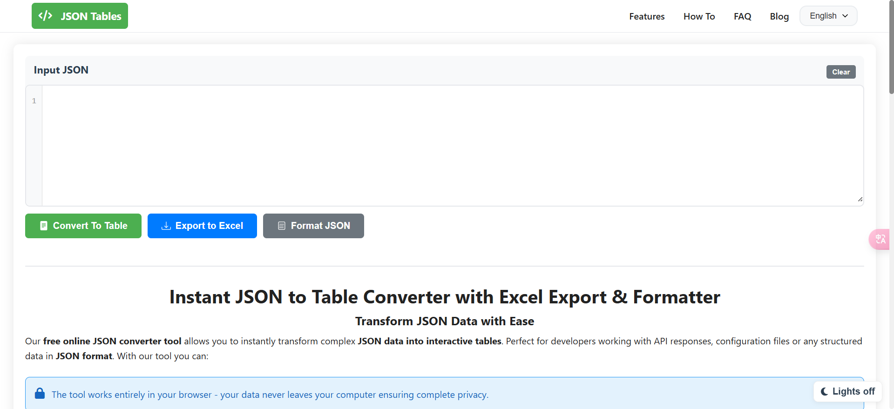This screenshot has width=894, height=409.
Task: Open the Blog page
Action: pyautogui.click(x=779, y=16)
